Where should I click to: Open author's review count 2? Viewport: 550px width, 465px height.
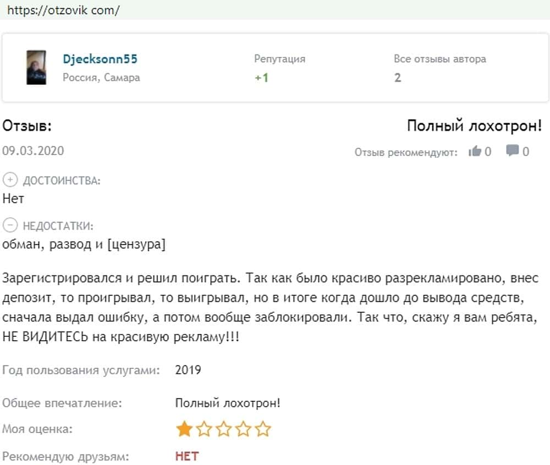pyautogui.click(x=398, y=77)
